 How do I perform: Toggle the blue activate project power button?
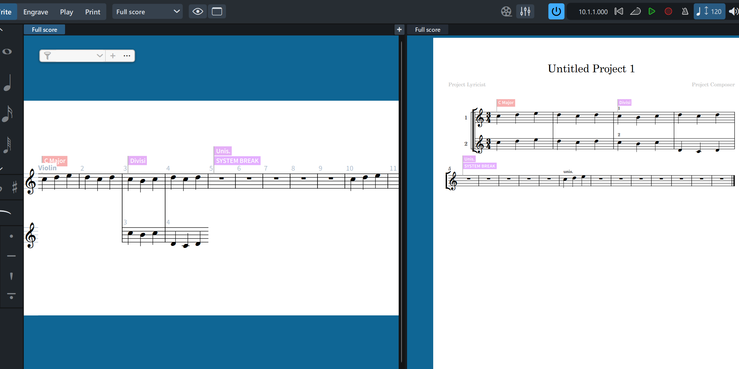pos(556,12)
